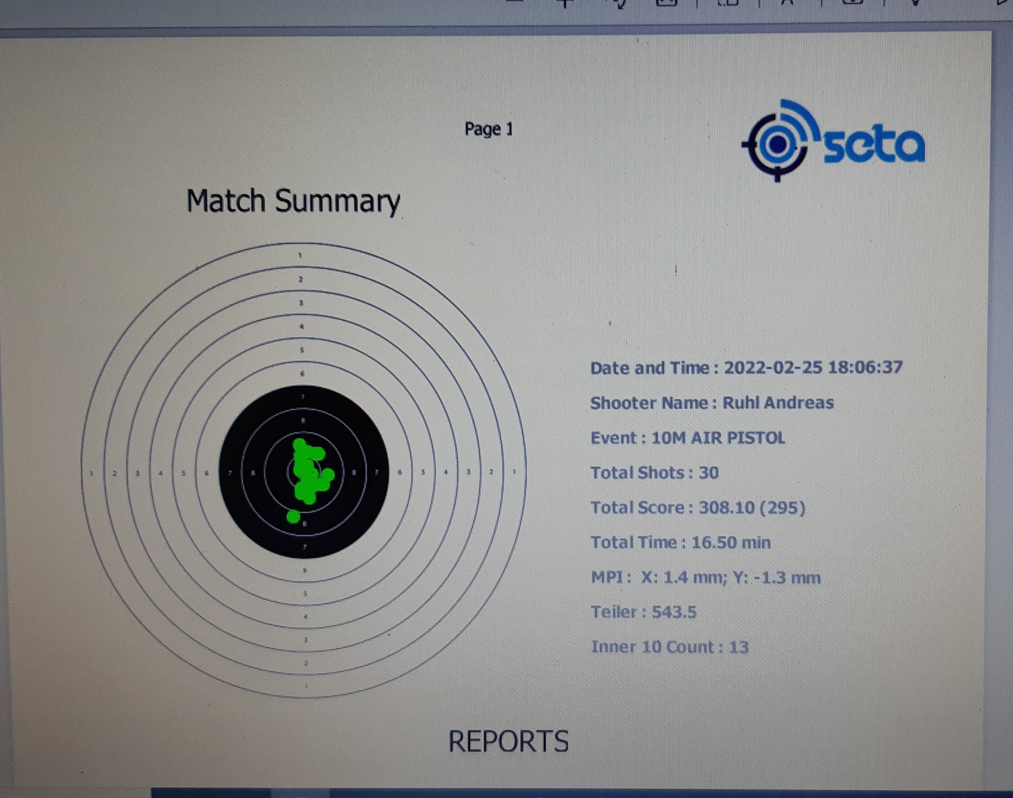This screenshot has height=798, width=1013.
Task: Click the fit to page icon
Action: click(x=666, y=2)
